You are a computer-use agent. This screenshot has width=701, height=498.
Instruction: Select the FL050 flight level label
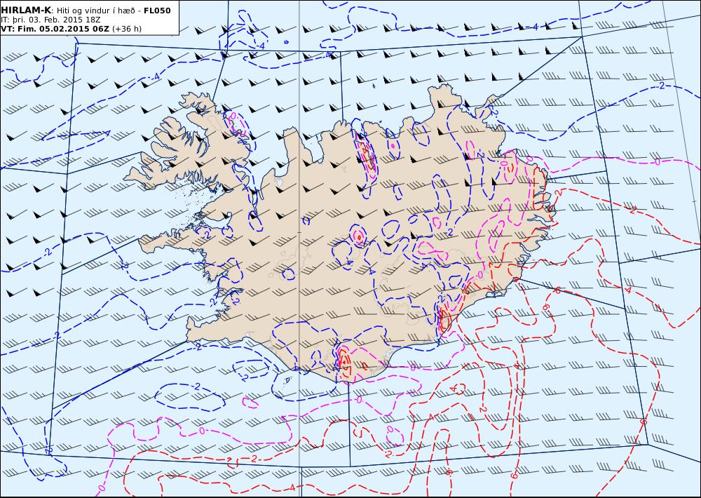pyautogui.click(x=157, y=11)
